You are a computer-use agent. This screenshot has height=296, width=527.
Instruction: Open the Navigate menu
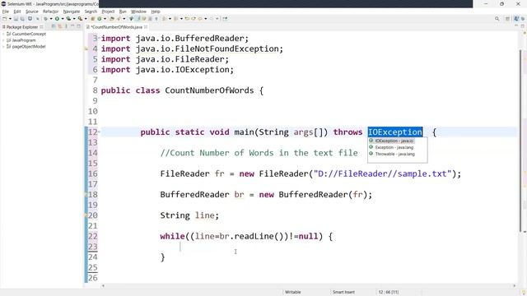[72, 12]
